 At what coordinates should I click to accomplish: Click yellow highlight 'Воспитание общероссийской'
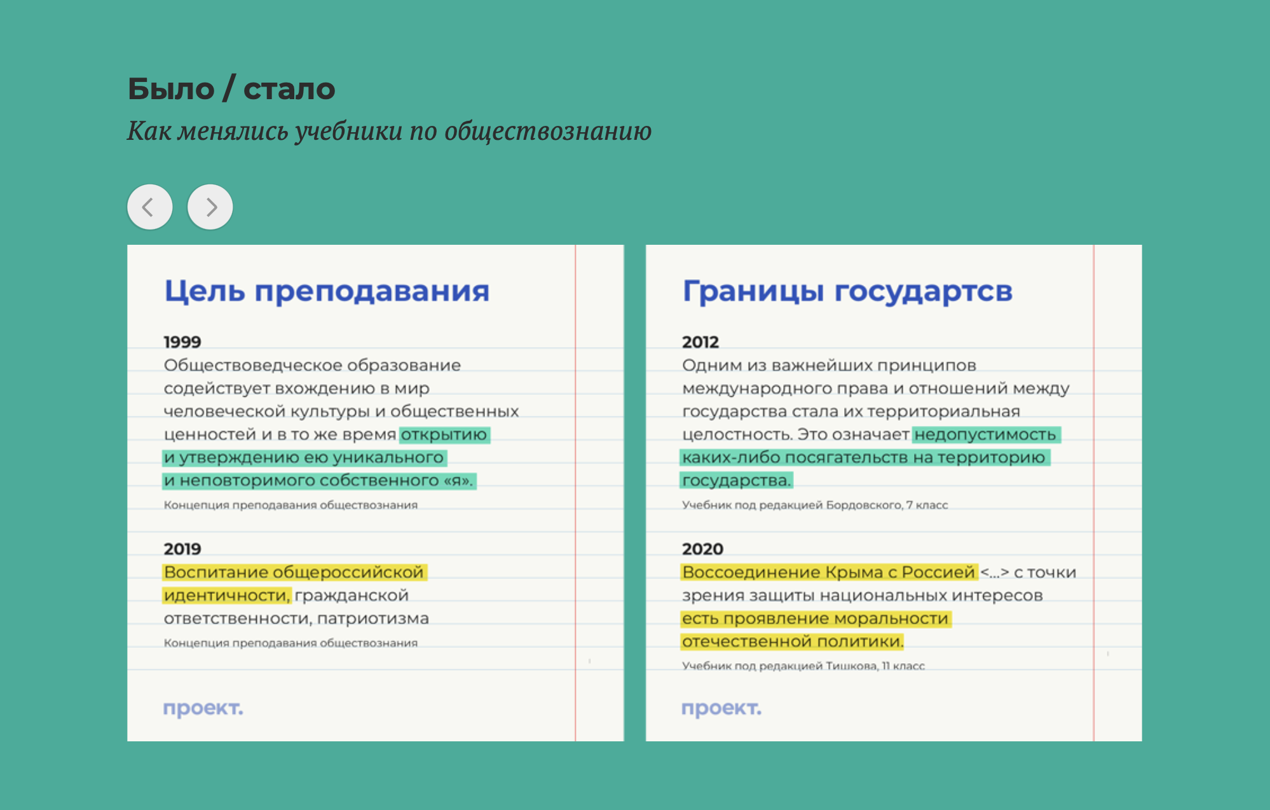[x=294, y=572]
